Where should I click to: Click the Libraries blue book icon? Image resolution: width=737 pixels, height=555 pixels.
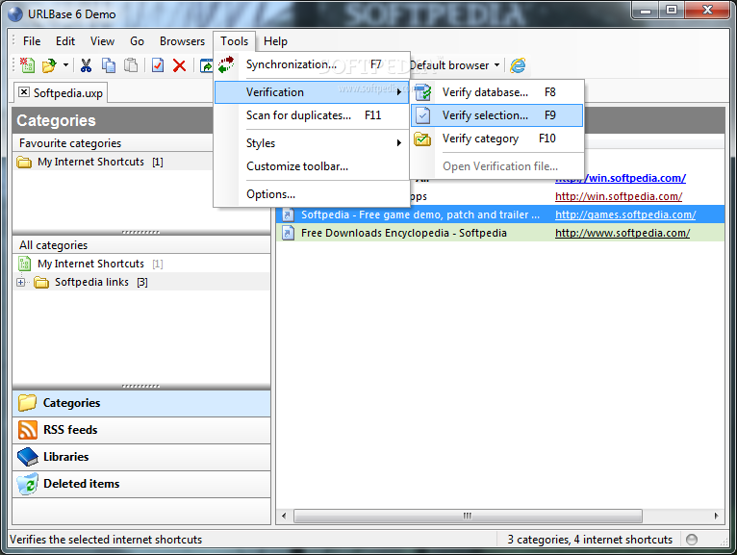coord(28,456)
